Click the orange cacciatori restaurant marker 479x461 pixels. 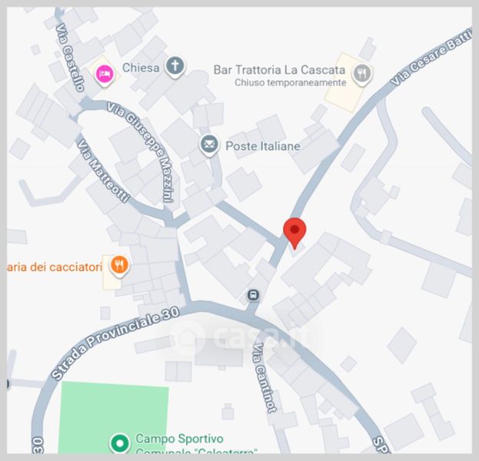(119, 266)
